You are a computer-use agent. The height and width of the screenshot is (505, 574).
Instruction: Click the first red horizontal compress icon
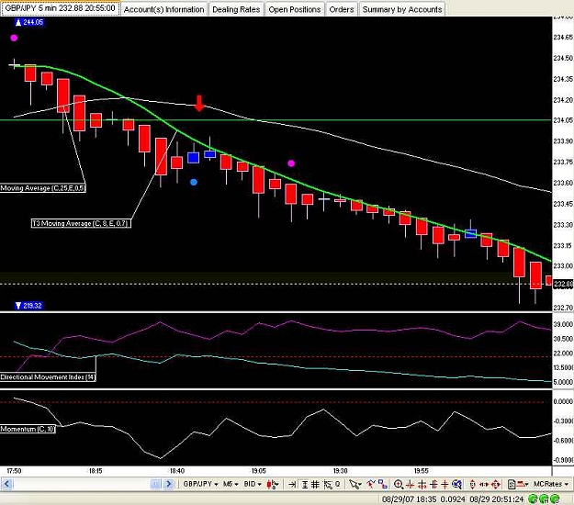click(410, 485)
